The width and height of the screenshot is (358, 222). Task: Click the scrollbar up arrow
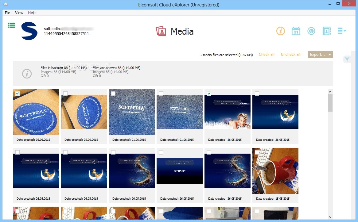[x=330, y=92]
